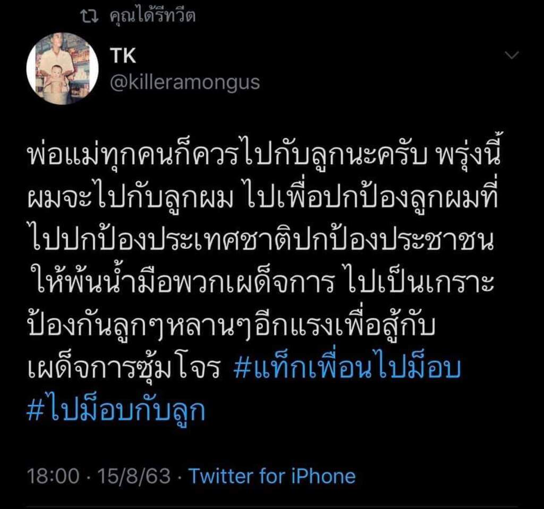Image resolution: width=544 pixels, height=509 pixels.
Task: Open the TK profile picture
Action: pos(63,69)
